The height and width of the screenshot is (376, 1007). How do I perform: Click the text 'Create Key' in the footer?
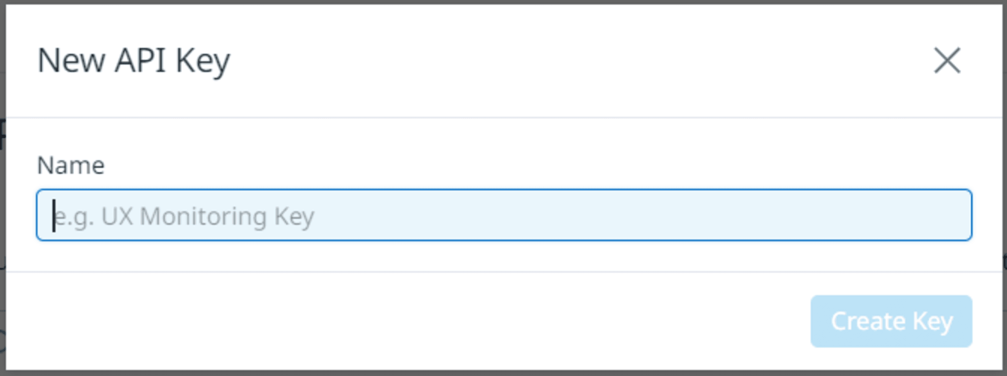pos(892,322)
